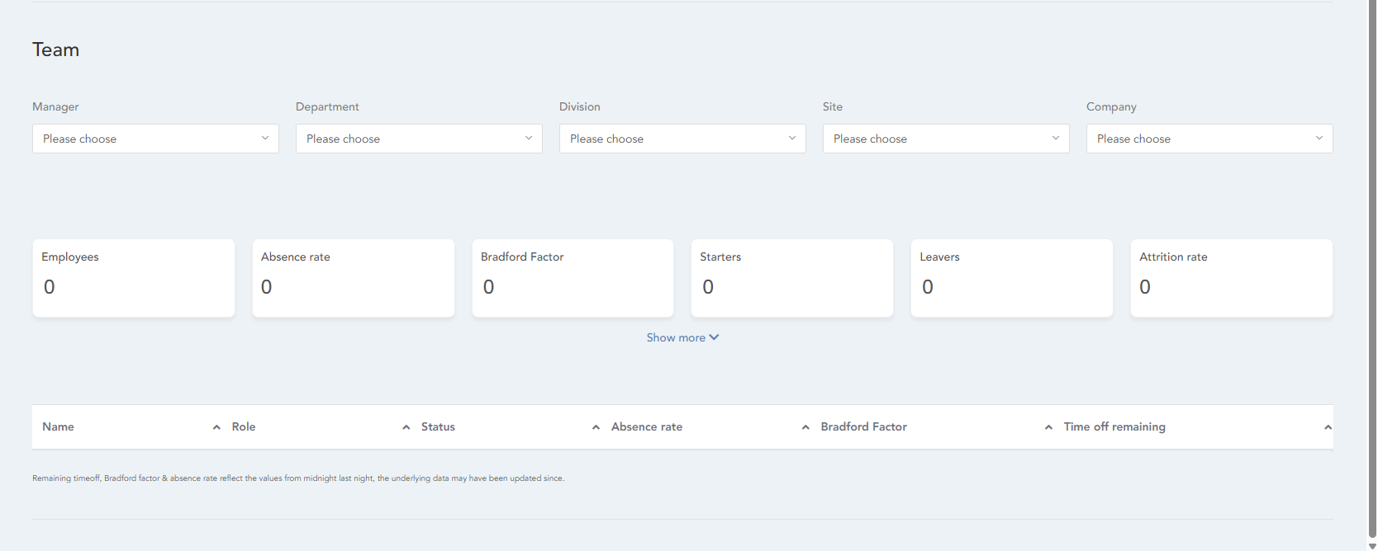This screenshot has height=551, width=1378.
Task: Open the Manager dropdown
Action: (x=155, y=139)
